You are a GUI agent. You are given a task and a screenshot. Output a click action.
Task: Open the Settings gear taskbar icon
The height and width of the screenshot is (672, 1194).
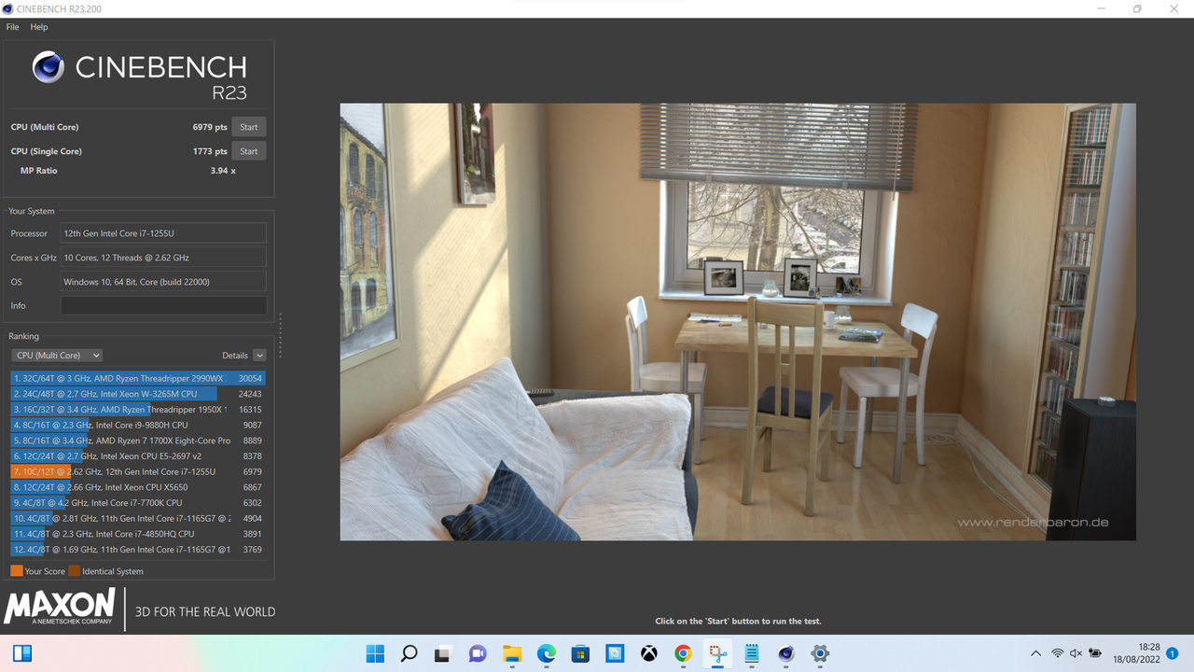coord(820,653)
